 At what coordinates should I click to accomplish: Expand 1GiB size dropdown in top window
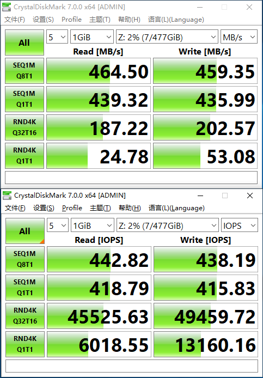point(92,36)
